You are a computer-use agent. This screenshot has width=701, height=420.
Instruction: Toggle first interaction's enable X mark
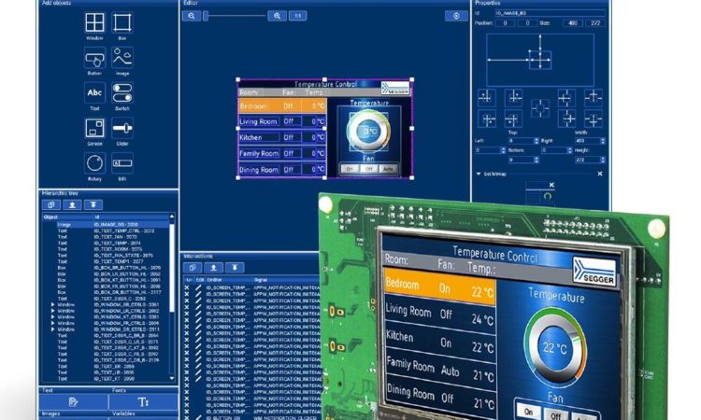186,288
